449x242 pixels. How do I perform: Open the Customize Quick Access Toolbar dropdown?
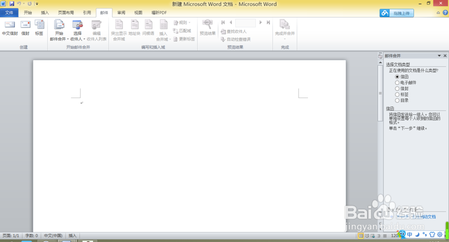click(x=37, y=4)
